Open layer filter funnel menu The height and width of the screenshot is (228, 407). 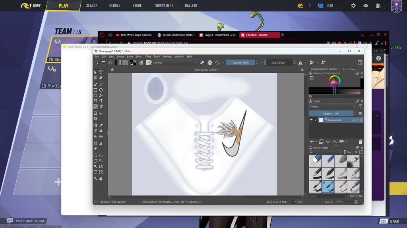(x=360, y=106)
